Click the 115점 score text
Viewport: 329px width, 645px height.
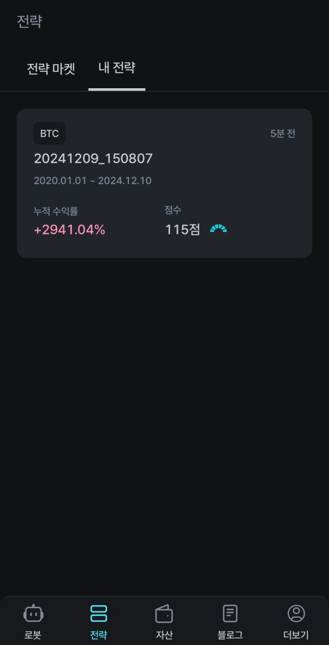[182, 230]
